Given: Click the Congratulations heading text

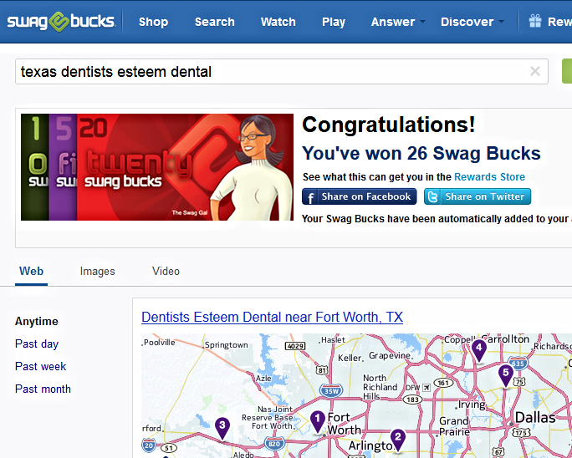Looking at the screenshot, I should pos(389,125).
